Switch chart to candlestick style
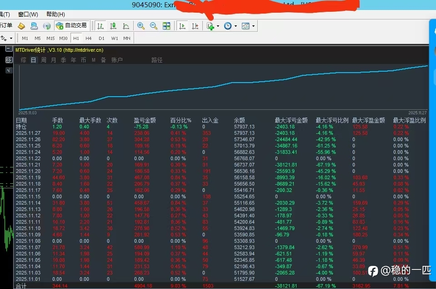Viewport: 436px width, 289px height. [x=113, y=26]
